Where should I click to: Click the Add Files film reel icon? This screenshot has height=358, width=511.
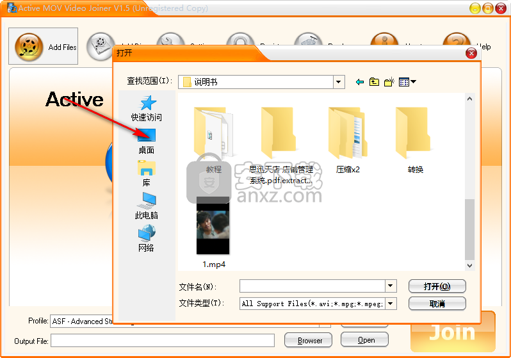pyautogui.click(x=29, y=47)
